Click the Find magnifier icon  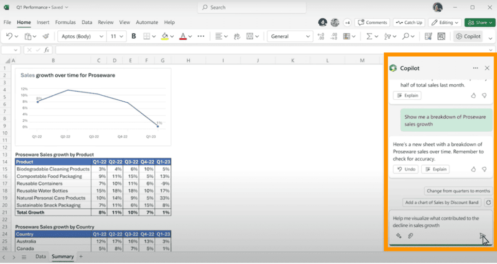(x=406, y=36)
